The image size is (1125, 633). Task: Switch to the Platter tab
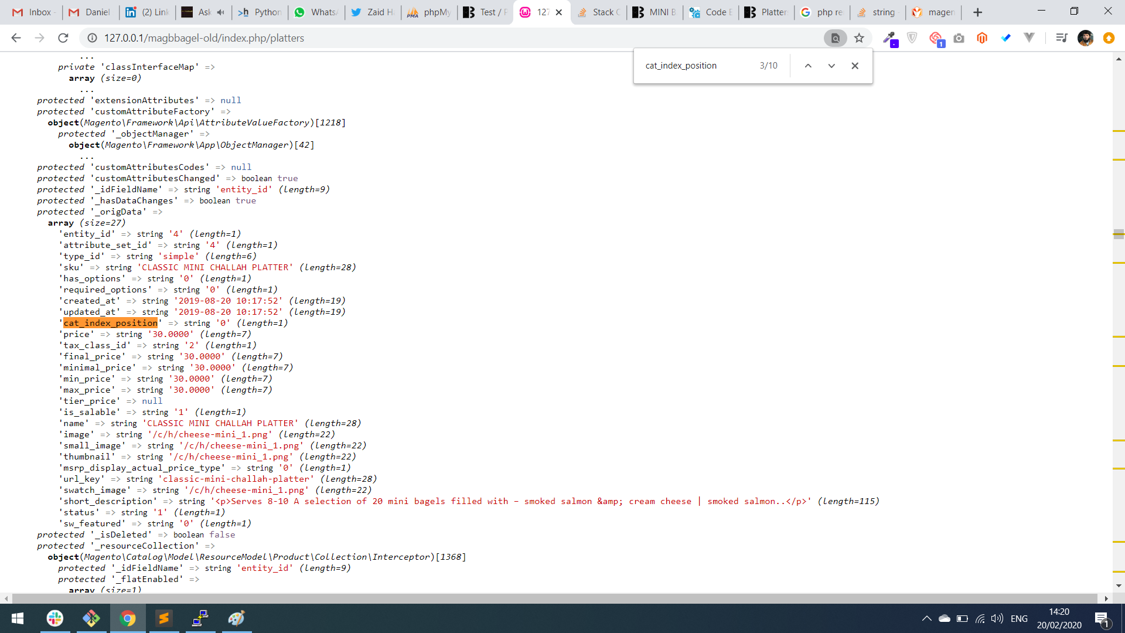pos(767,12)
